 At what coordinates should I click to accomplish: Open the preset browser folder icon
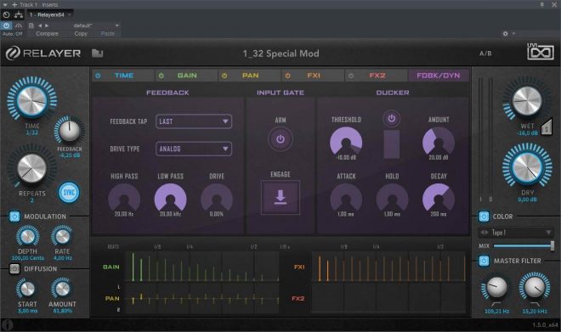coord(97,53)
